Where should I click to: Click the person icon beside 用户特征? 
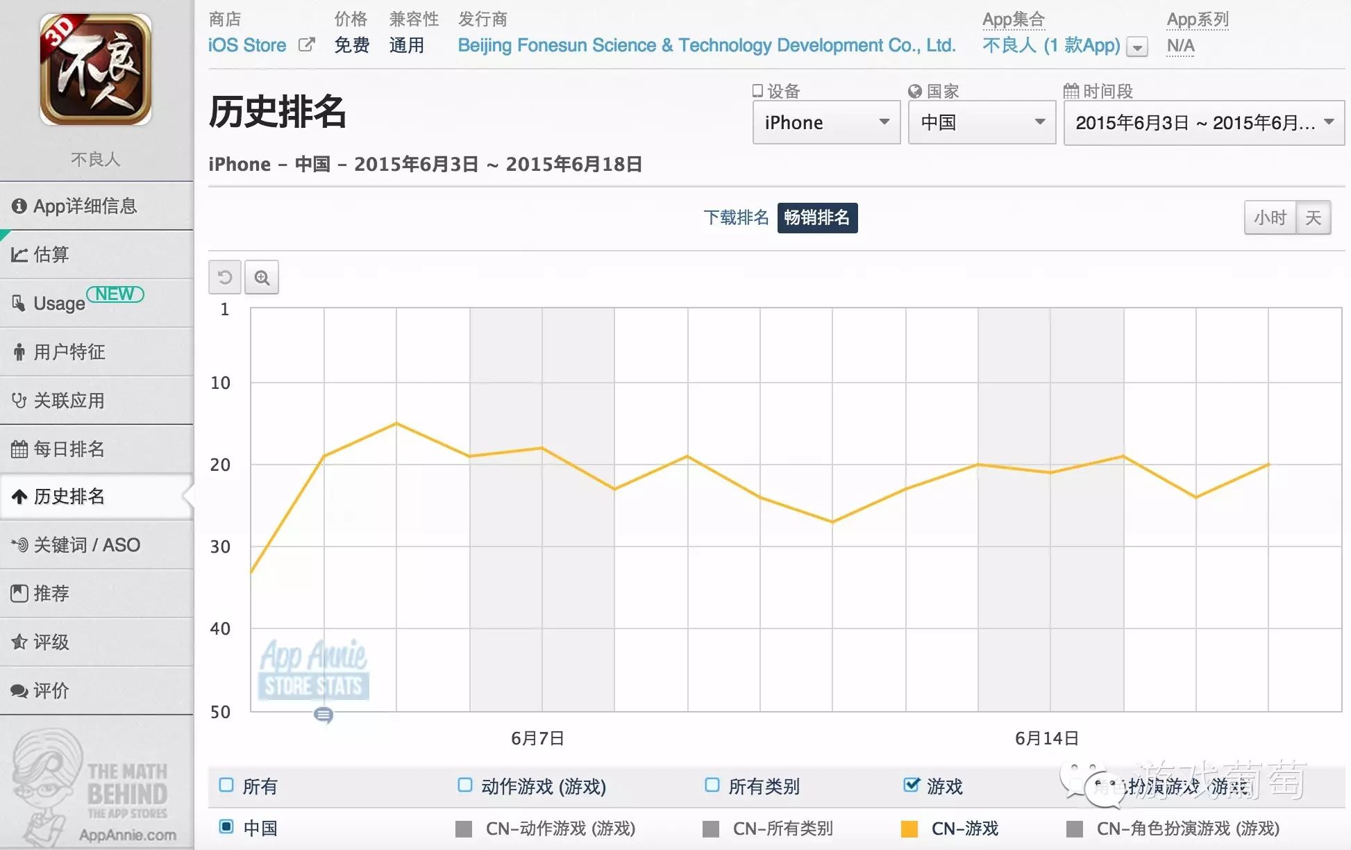pyautogui.click(x=19, y=352)
